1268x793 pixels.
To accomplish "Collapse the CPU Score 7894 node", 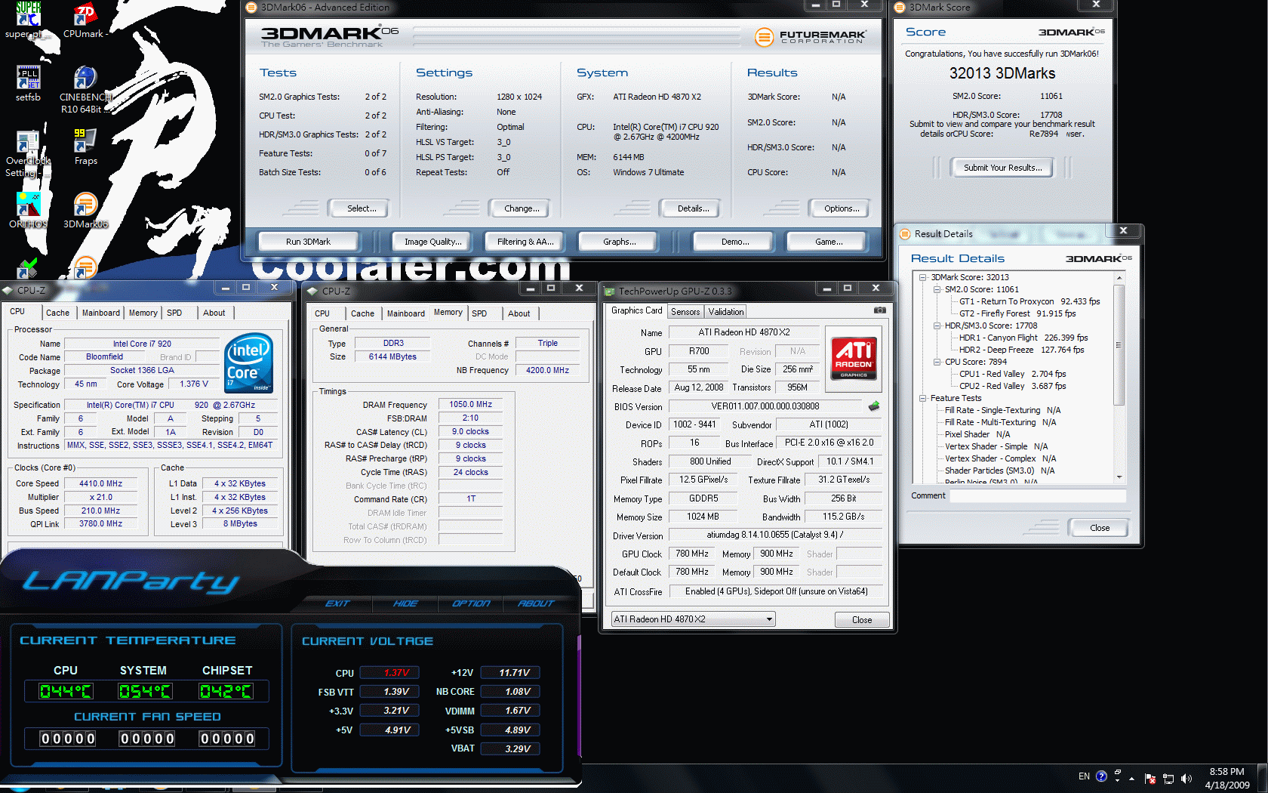I will [937, 362].
